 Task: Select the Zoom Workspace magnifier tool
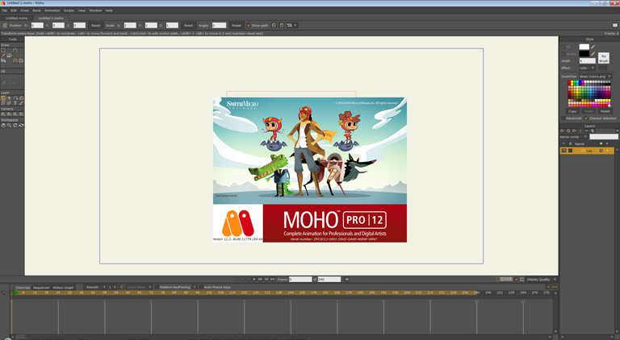(9, 126)
